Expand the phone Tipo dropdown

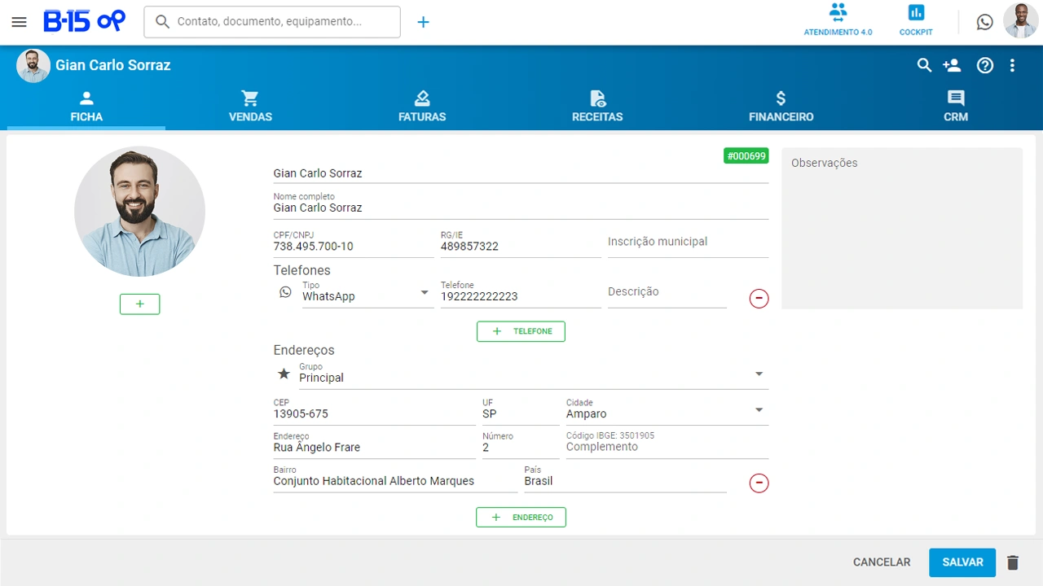pos(424,293)
